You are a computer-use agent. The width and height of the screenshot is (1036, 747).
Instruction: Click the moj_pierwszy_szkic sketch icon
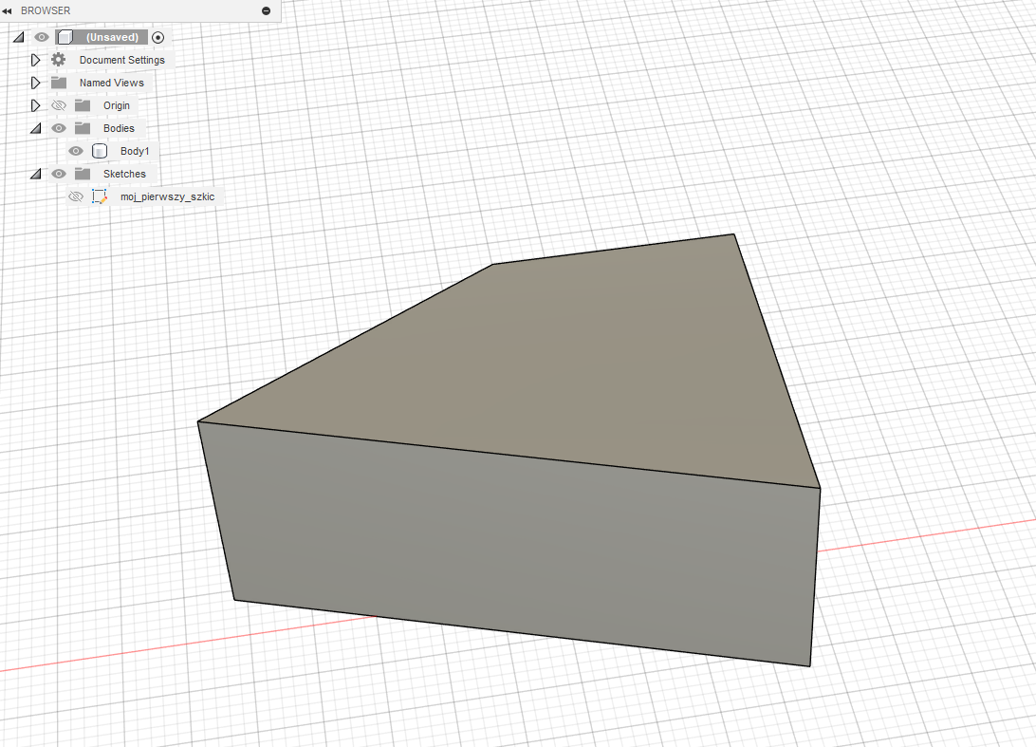[x=100, y=196]
